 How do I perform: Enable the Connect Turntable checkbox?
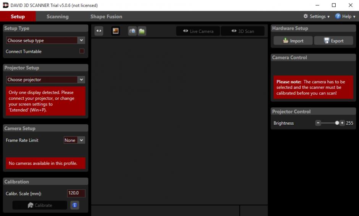pyautogui.click(x=82, y=51)
